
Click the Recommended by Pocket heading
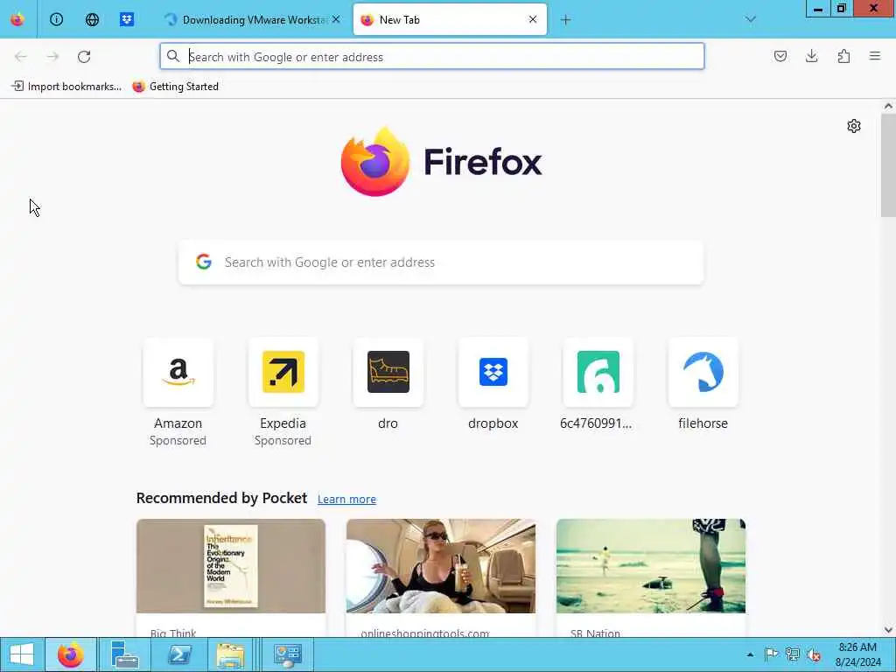pyautogui.click(x=221, y=498)
